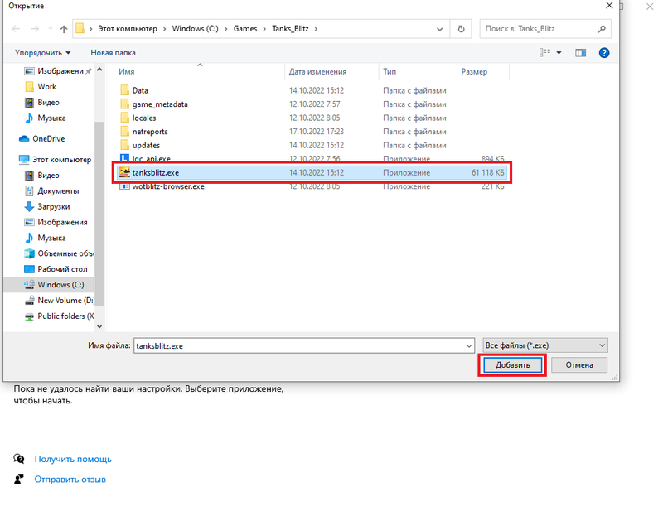Expand the address bar history dropdown

[440, 29]
